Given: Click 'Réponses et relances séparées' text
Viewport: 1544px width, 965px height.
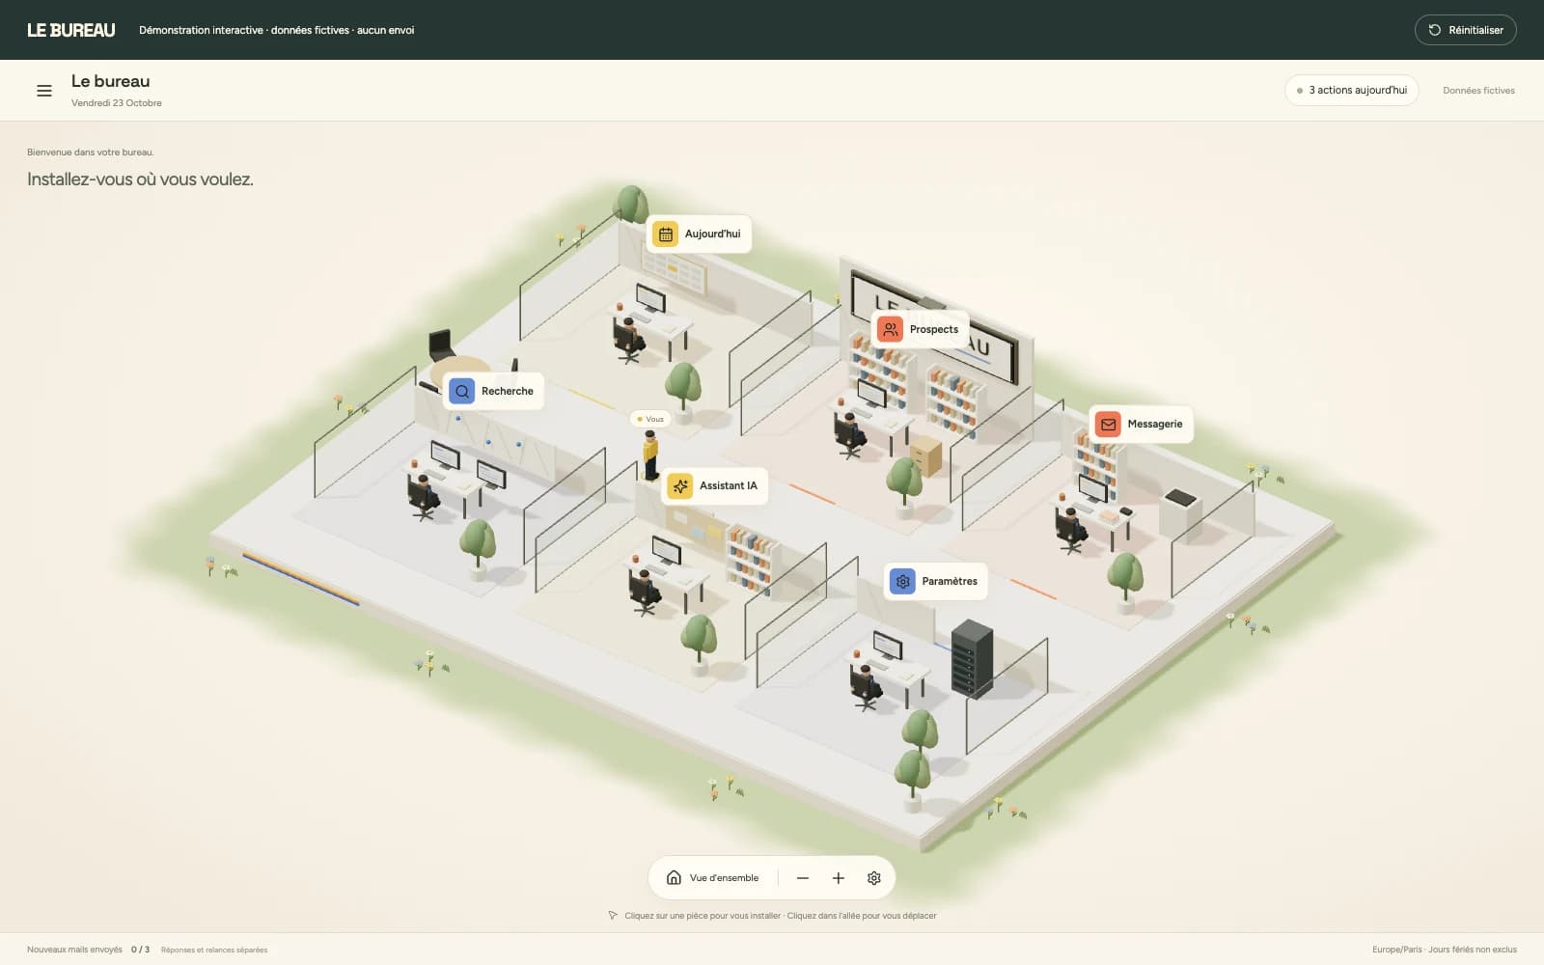Looking at the screenshot, I should pyautogui.click(x=214, y=950).
